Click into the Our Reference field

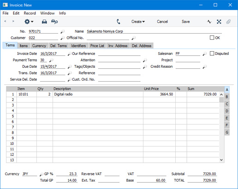[119, 53]
